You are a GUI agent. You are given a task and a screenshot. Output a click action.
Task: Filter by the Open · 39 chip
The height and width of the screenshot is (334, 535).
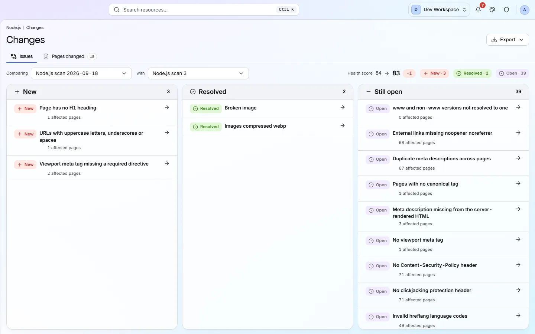pos(512,73)
